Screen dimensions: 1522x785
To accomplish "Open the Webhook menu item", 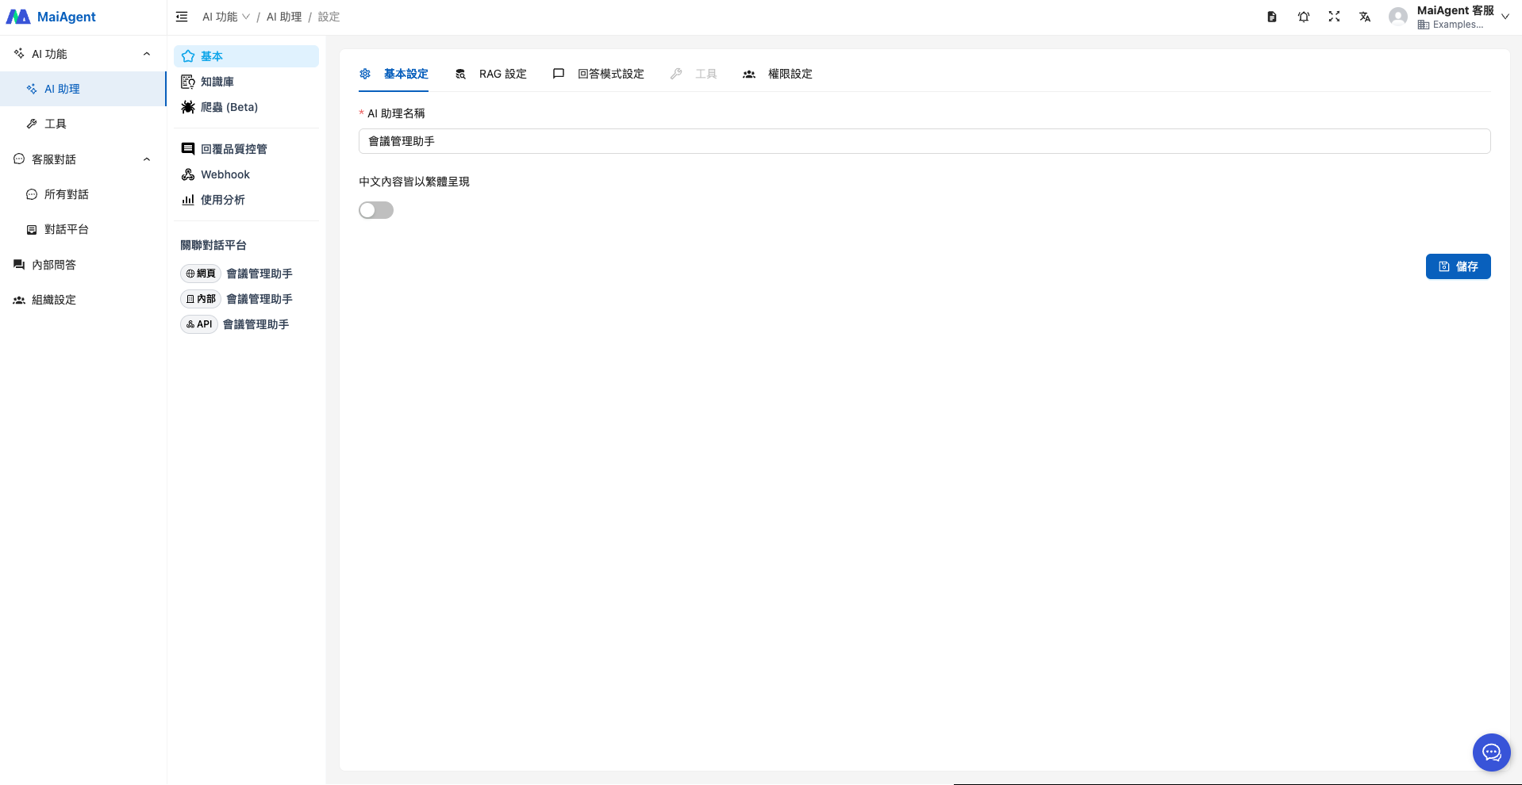I will point(225,174).
